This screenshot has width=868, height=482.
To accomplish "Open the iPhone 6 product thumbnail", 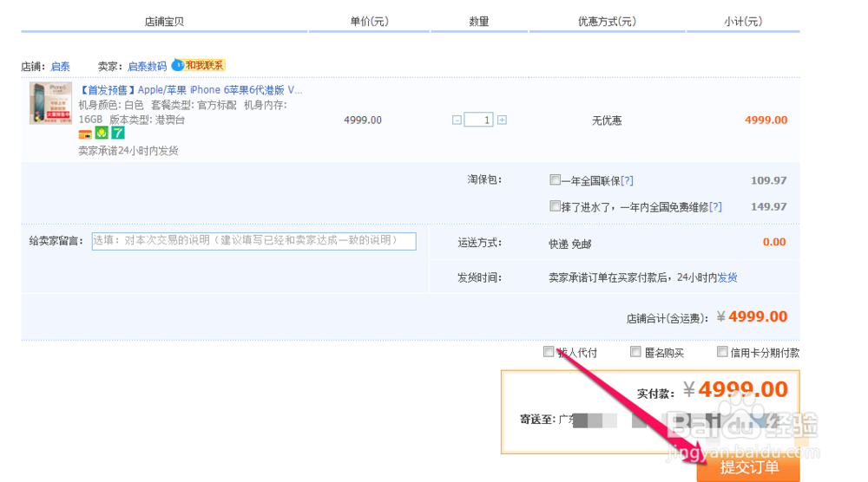I will coord(51,103).
